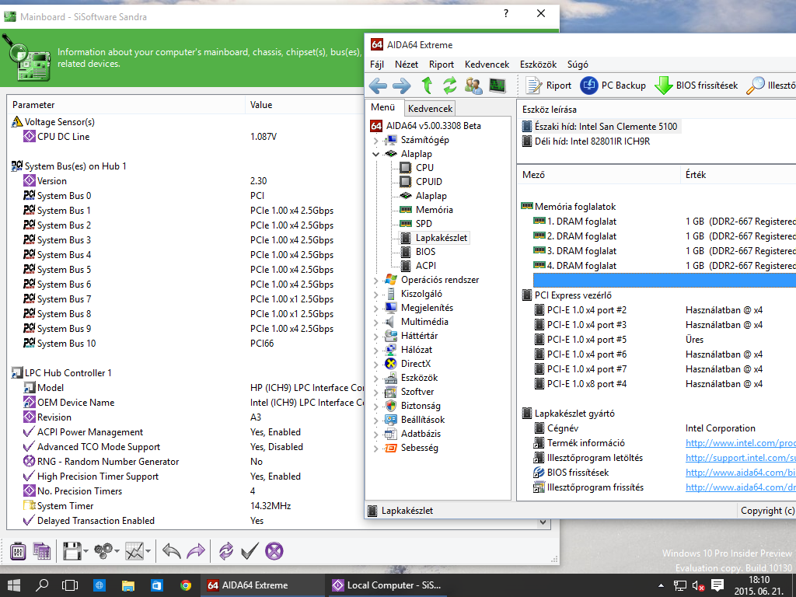Image resolution: width=796 pixels, height=597 pixels.
Task: Click the calculator icon in Sandra toolbar
Action: click(x=18, y=551)
